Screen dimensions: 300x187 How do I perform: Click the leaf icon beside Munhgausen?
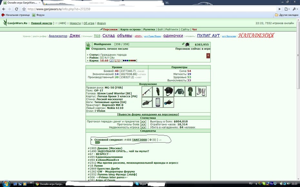point(88,45)
